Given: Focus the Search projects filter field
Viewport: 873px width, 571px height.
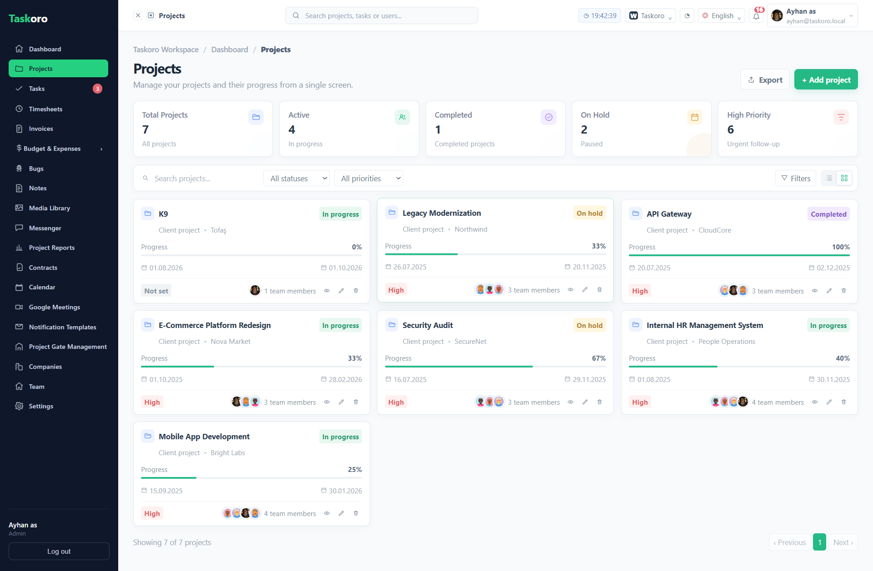Looking at the screenshot, I should [200, 179].
